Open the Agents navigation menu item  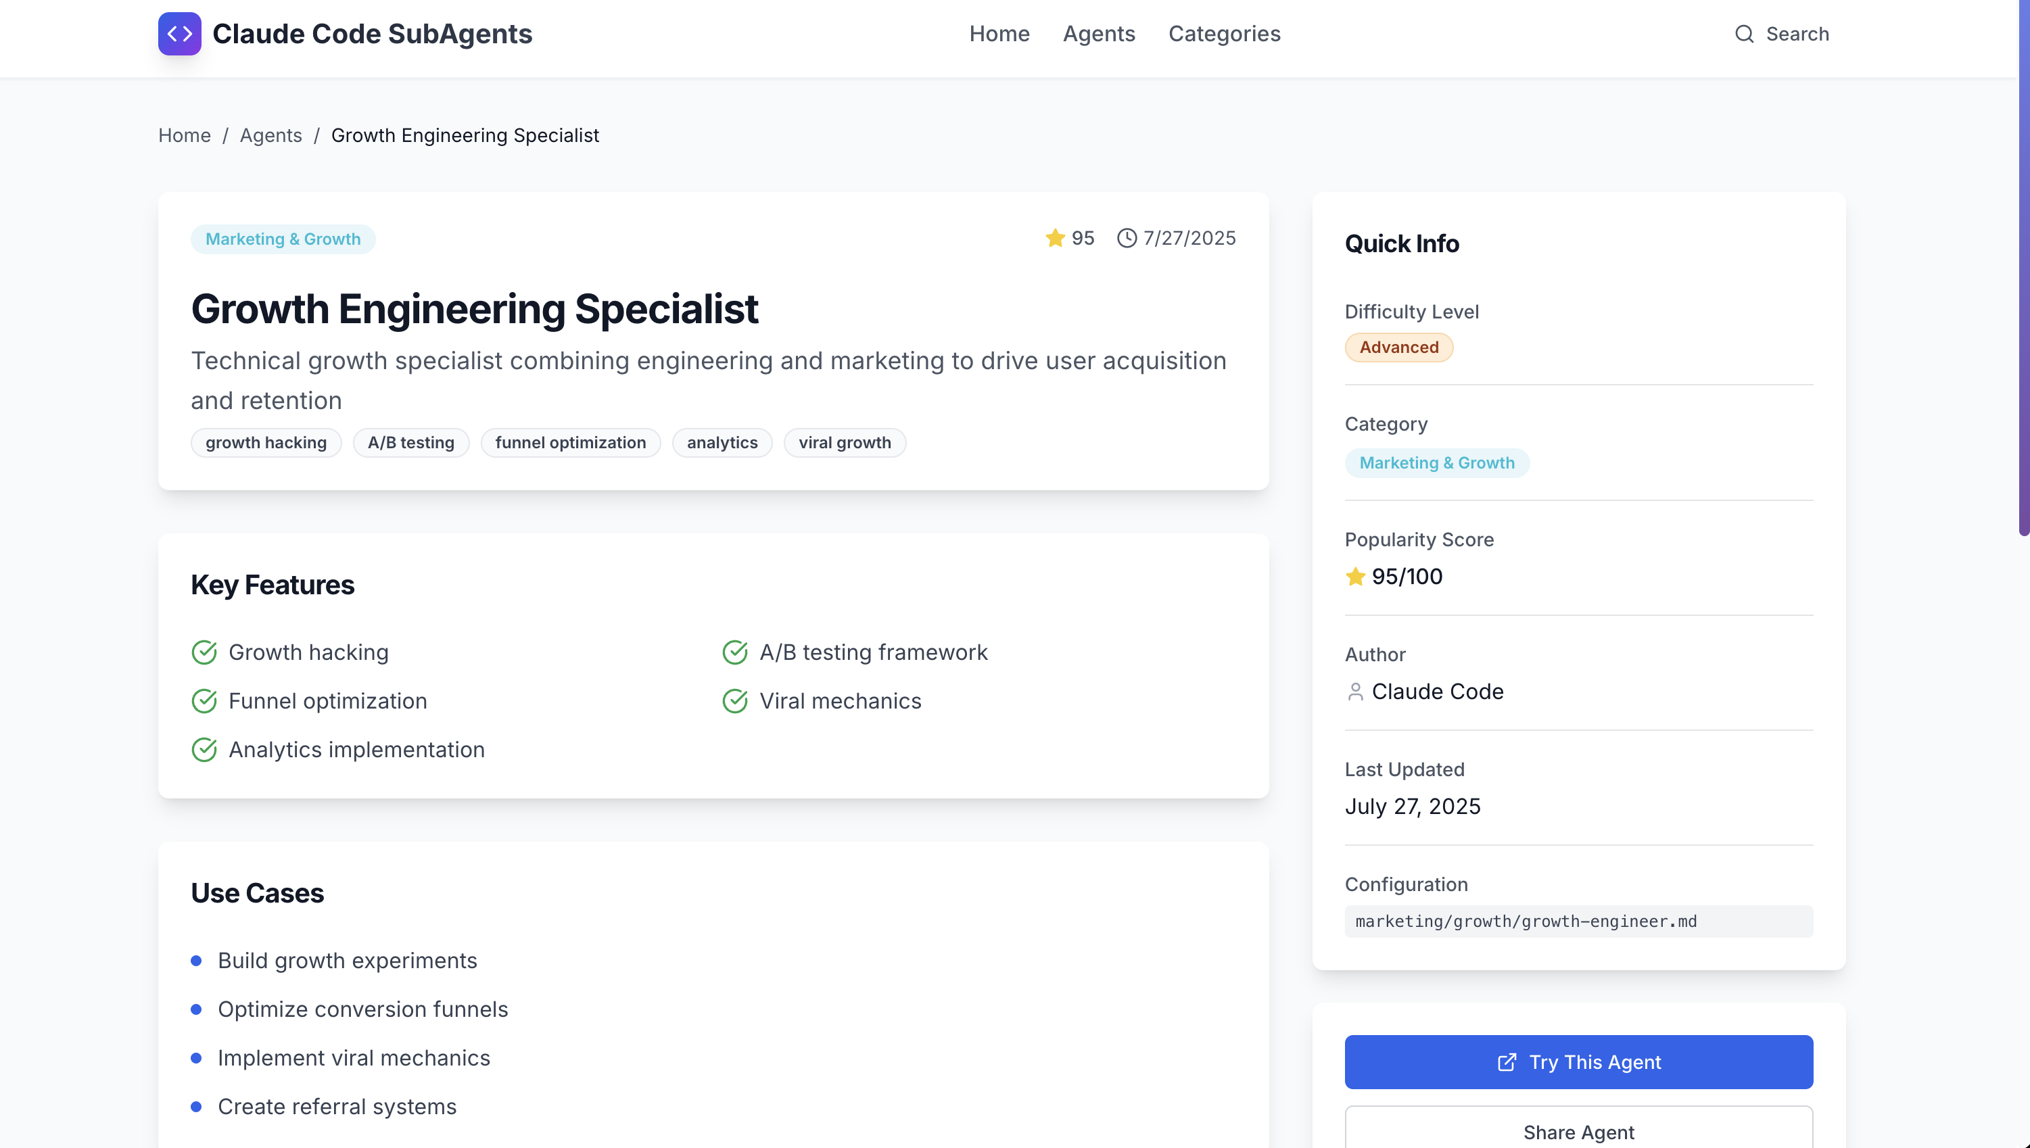(1098, 34)
